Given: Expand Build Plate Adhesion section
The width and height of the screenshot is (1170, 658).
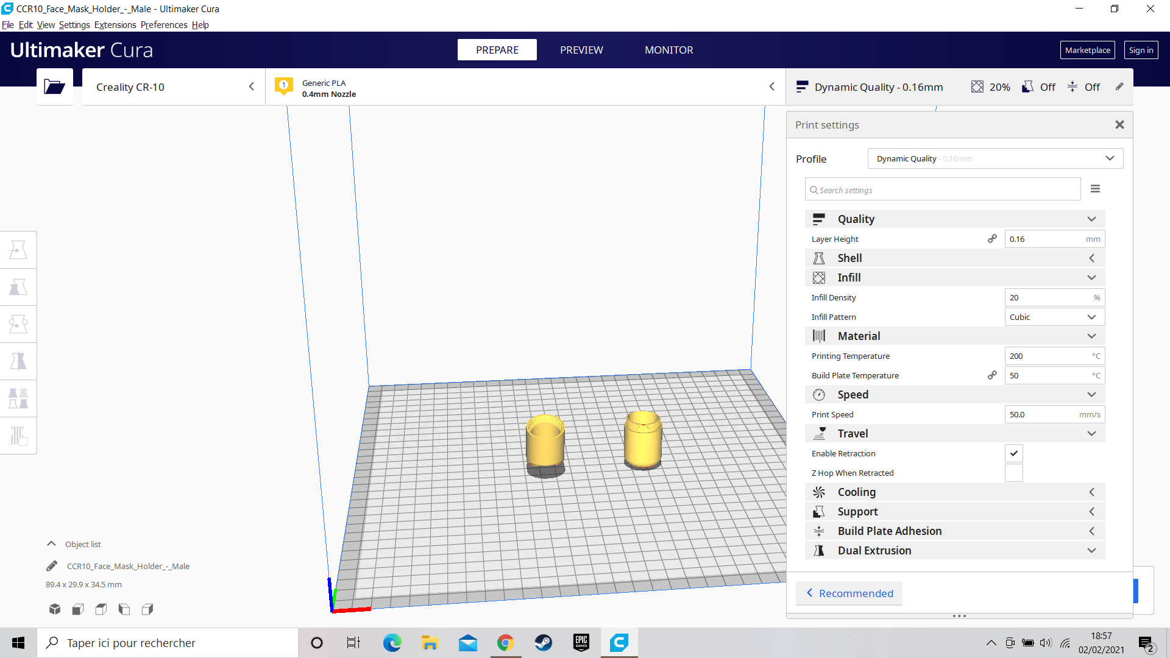Looking at the screenshot, I should coord(955,531).
